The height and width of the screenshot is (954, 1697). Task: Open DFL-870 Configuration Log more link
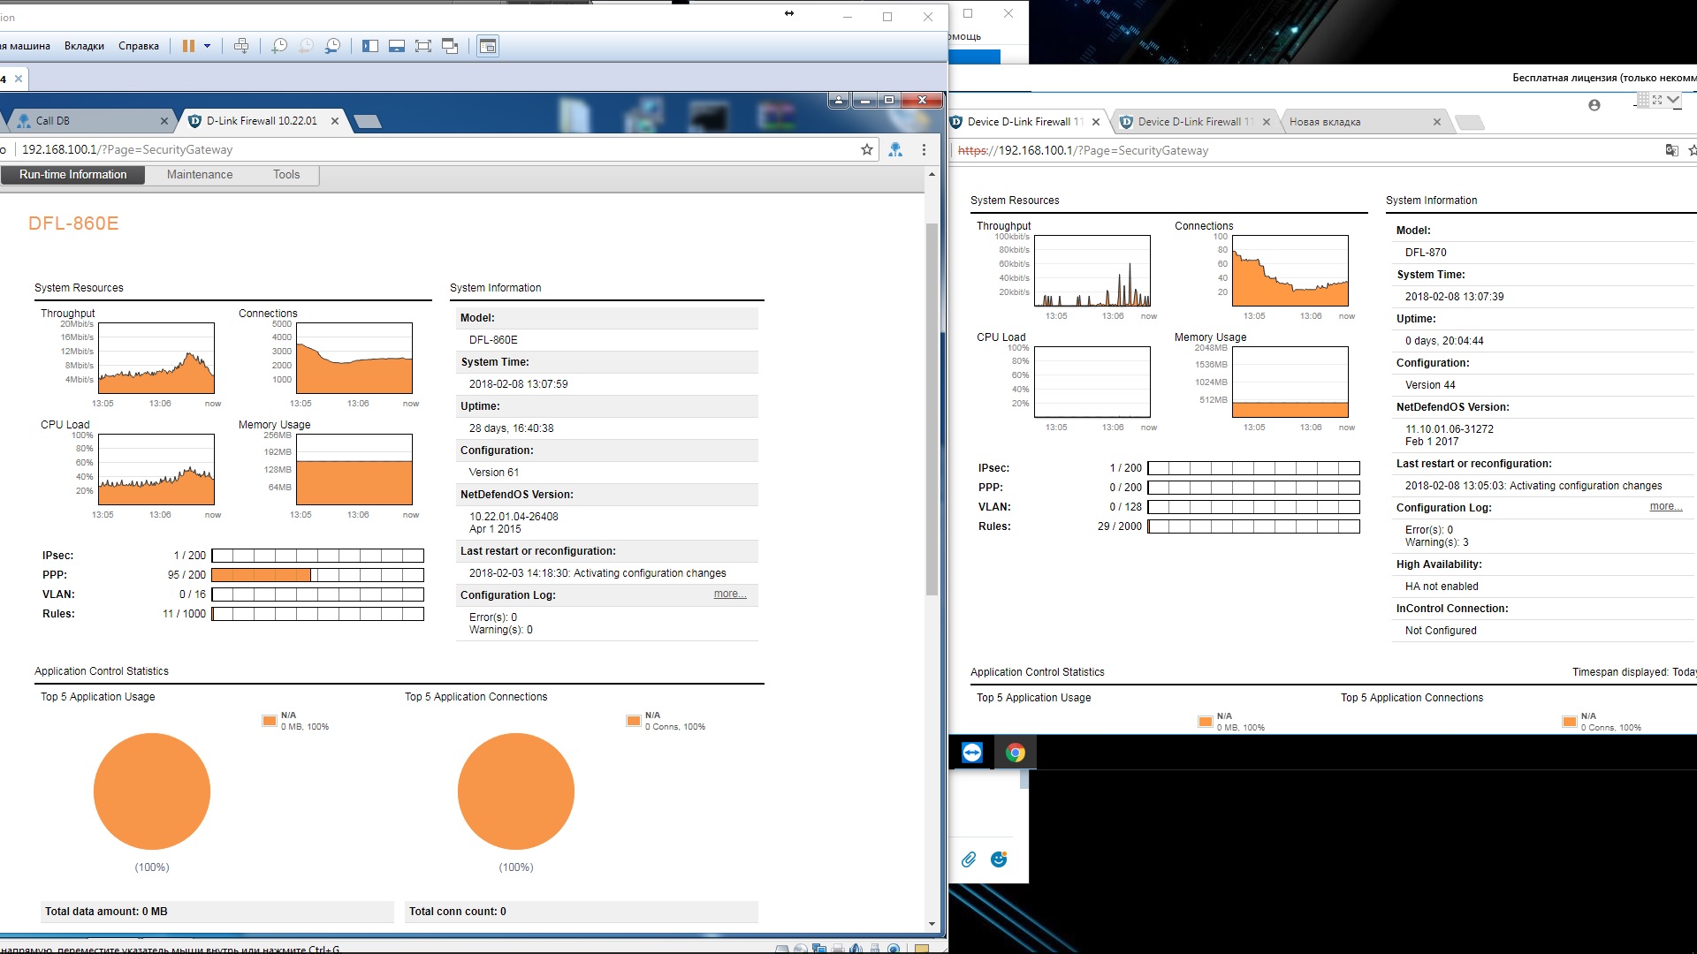(x=1665, y=507)
